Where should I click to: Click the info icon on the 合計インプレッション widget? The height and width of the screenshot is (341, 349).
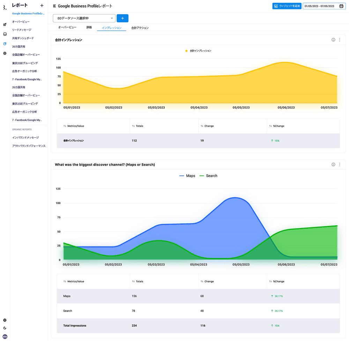click(333, 40)
